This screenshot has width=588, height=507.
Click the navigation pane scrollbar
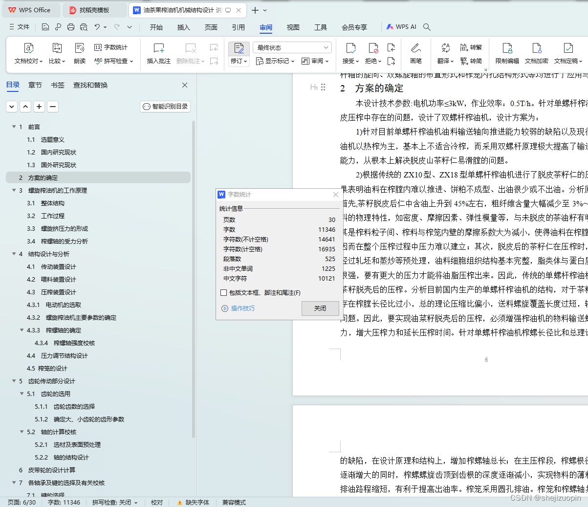click(x=194, y=279)
